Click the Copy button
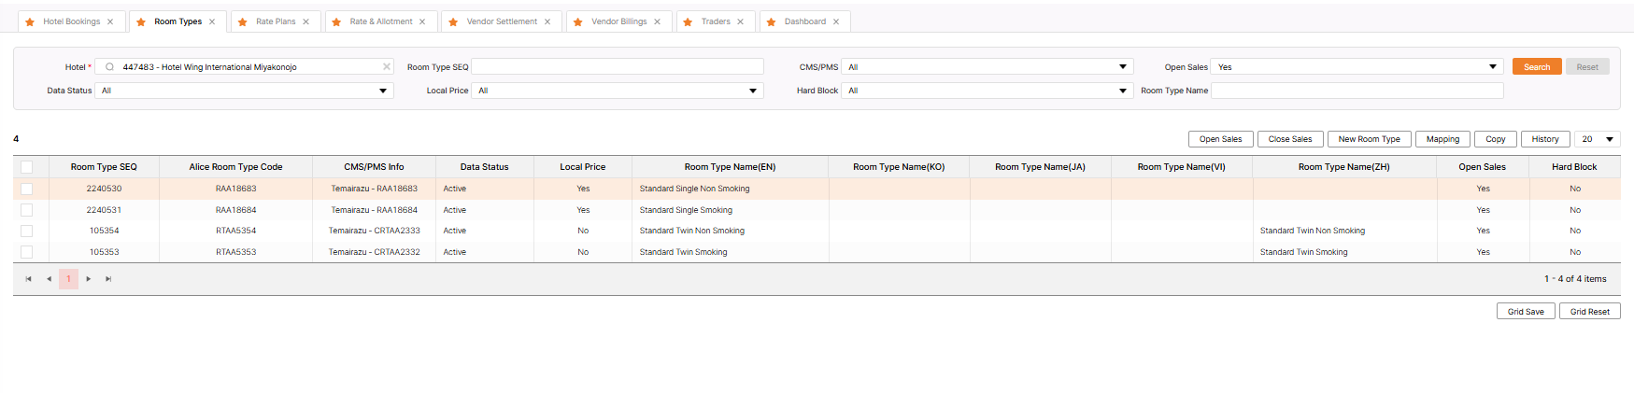This screenshot has height=393, width=1634. (1496, 139)
